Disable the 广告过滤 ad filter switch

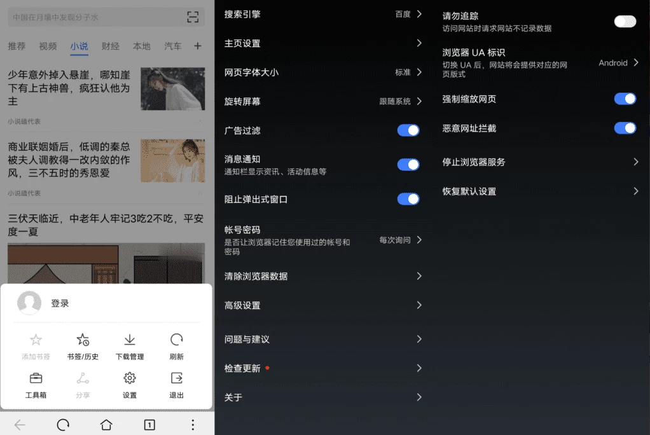(408, 130)
